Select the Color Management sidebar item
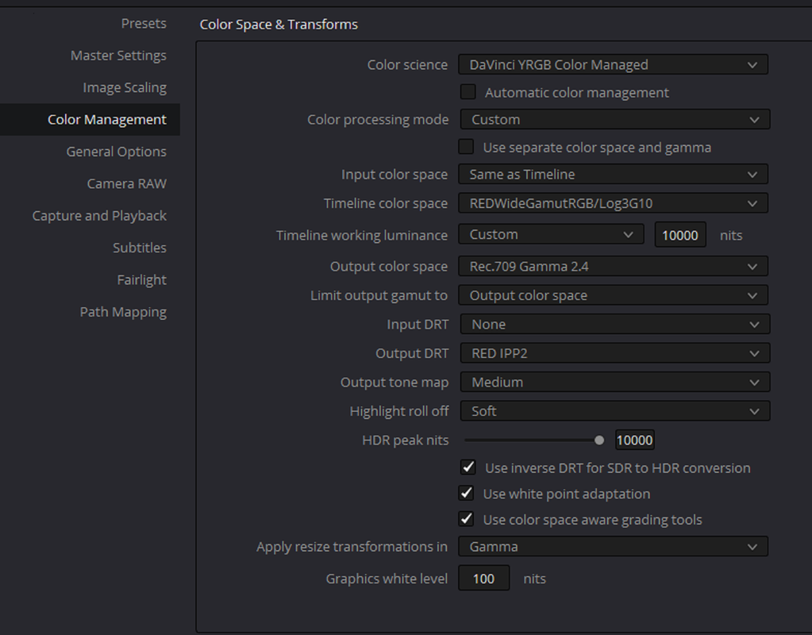The width and height of the screenshot is (812, 635). [x=90, y=120]
